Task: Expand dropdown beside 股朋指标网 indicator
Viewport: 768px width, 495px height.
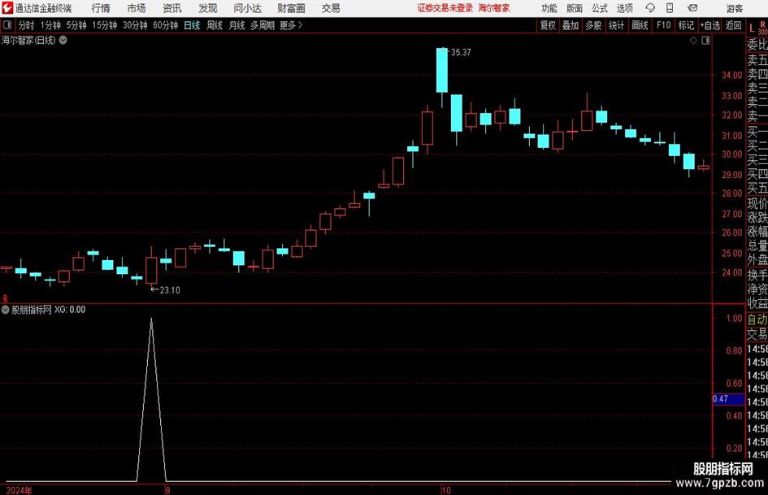Action: [x=6, y=309]
